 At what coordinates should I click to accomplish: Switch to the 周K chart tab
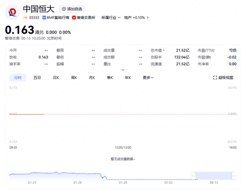74,78
